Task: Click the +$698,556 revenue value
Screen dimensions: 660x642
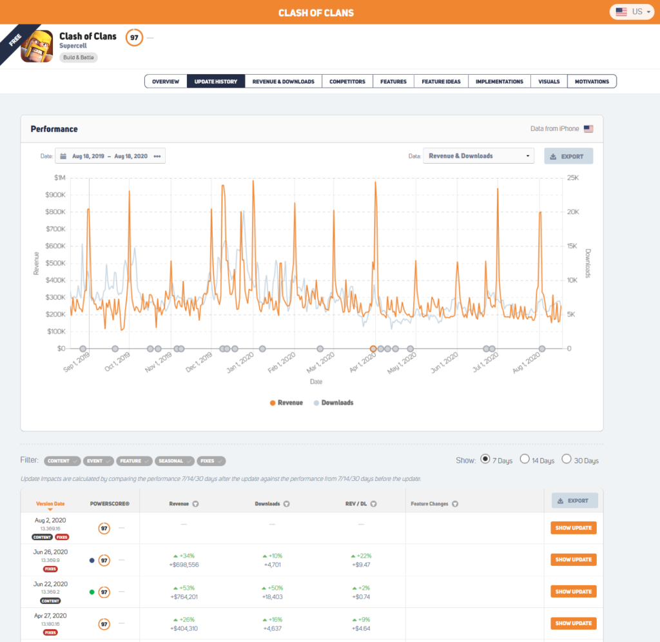Action: pyautogui.click(x=184, y=565)
